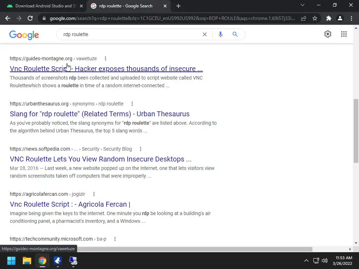Open options for news.softpedia.com result
This screenshot has width=359, height=269.
click(x=141, y=149)
